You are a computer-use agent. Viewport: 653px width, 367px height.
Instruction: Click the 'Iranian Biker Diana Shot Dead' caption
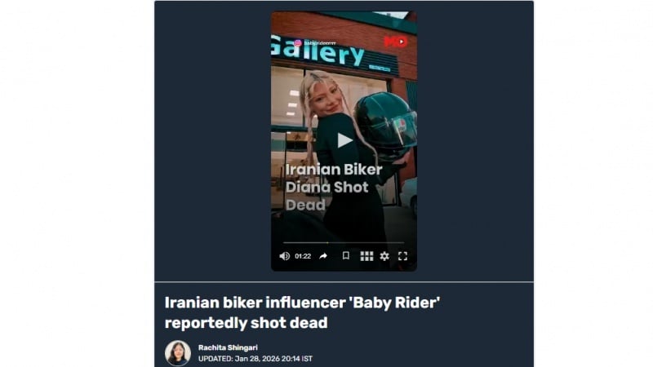point(334,188)
